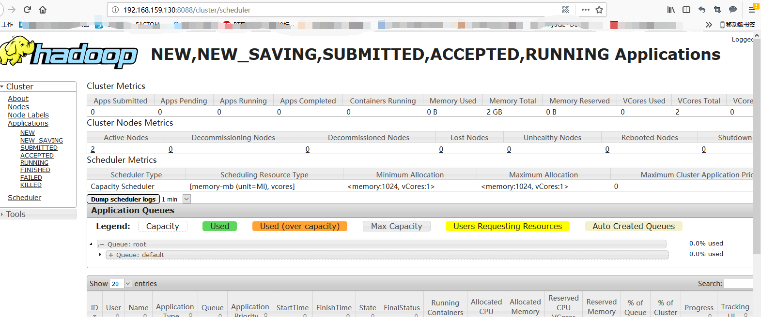The width and height of the screenshot is (761, 317).
Task: Click the Search input field
Action: click(x=738, y=284)
